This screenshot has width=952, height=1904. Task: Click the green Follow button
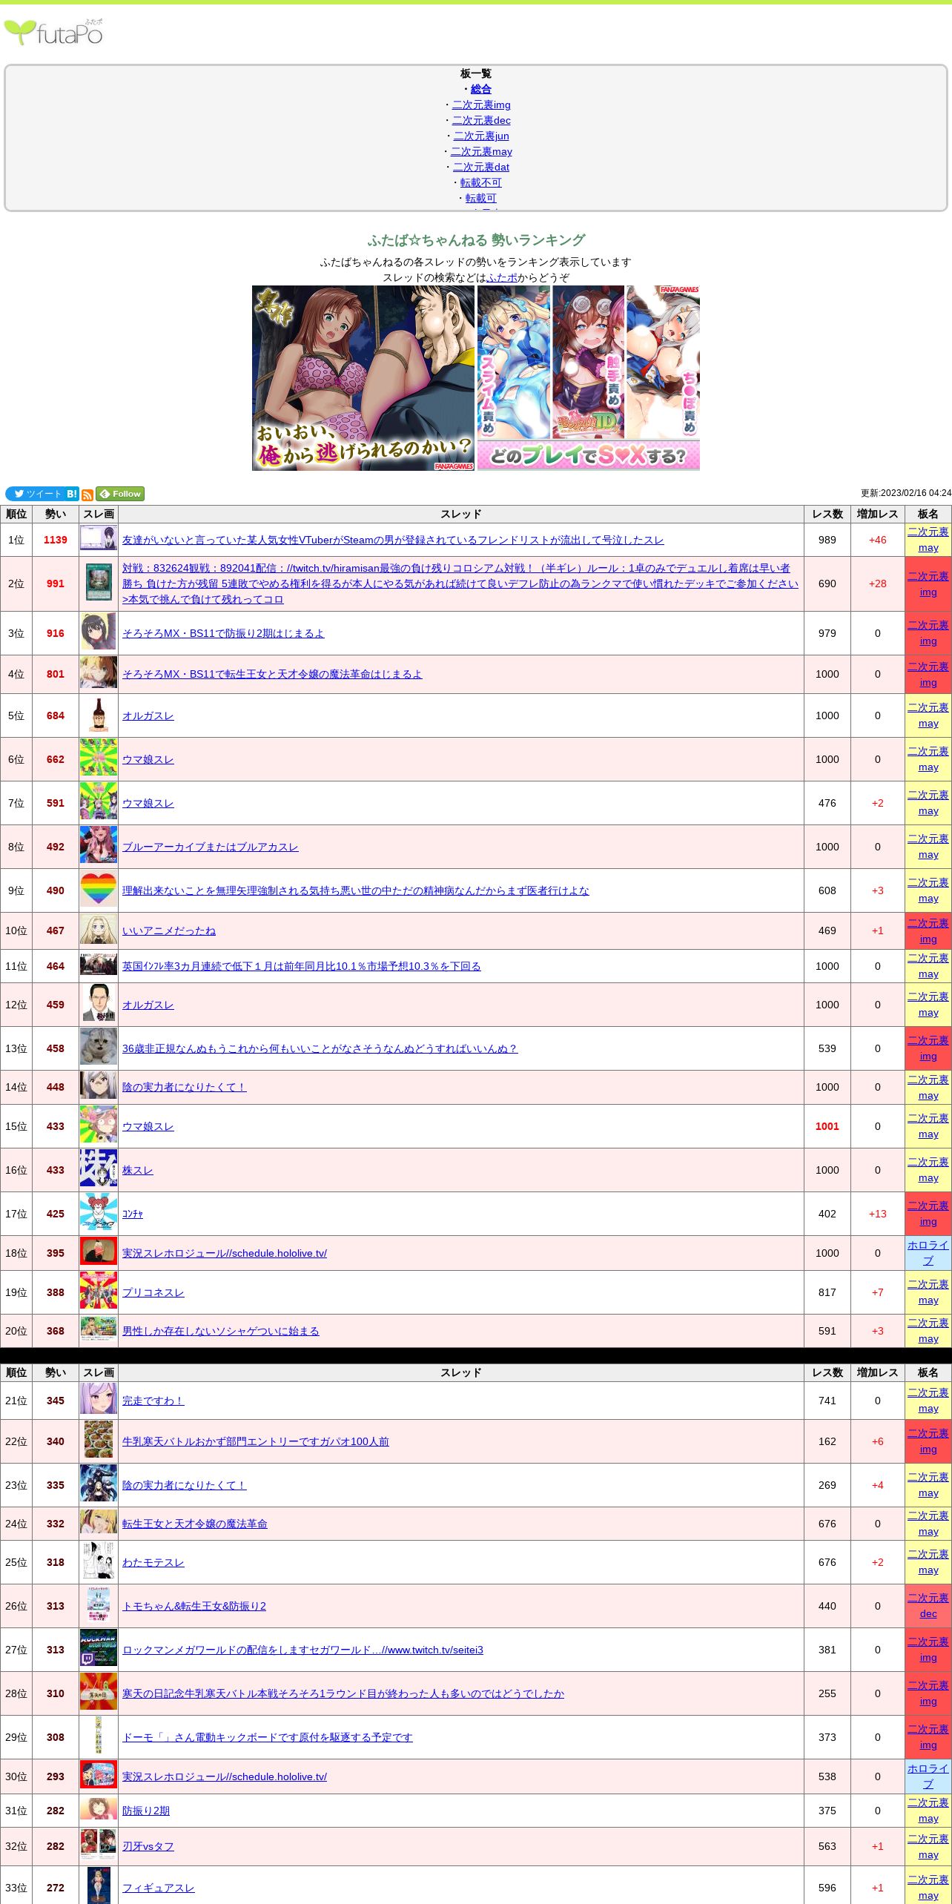[120, 494]
